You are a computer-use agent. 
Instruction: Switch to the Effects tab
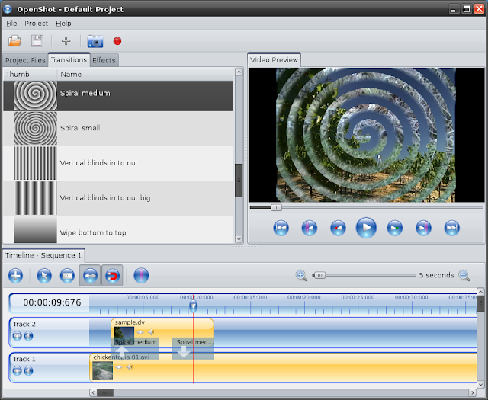click(x=104, y=60)
